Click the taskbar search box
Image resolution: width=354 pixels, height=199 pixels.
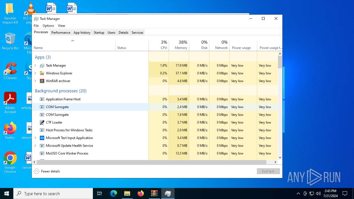tap(53, 193)
